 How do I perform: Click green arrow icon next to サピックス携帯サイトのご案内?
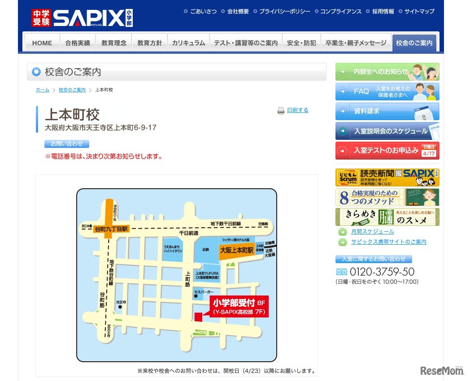click(x=342, y=242)
